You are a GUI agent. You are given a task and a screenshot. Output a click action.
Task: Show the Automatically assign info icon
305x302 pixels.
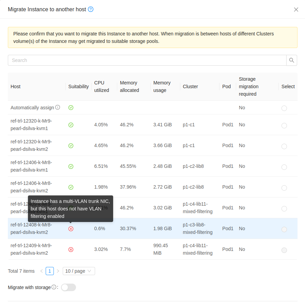58,107
